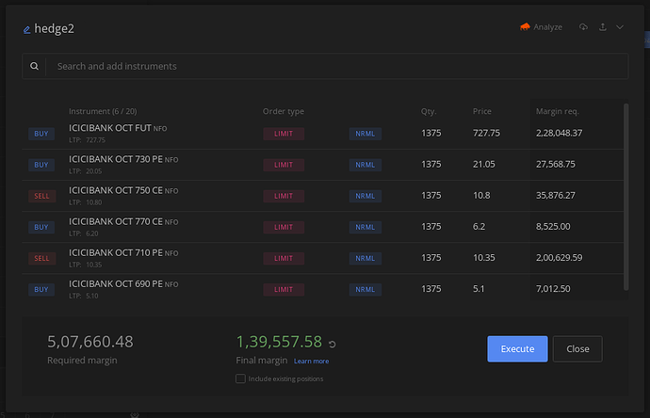Click the instrument list vertical scrollbar
The image size is (650, 418).
(x=626, y=197)
